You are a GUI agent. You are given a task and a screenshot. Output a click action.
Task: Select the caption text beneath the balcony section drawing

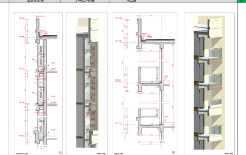(x=118, y=154)
